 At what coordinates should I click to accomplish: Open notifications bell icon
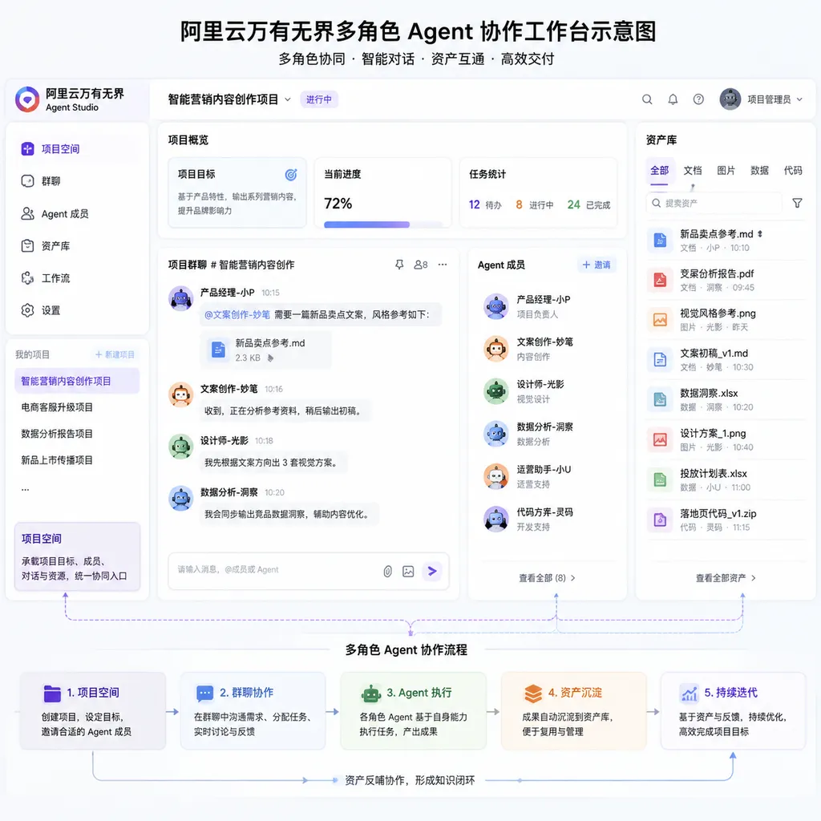pos(673,99)
